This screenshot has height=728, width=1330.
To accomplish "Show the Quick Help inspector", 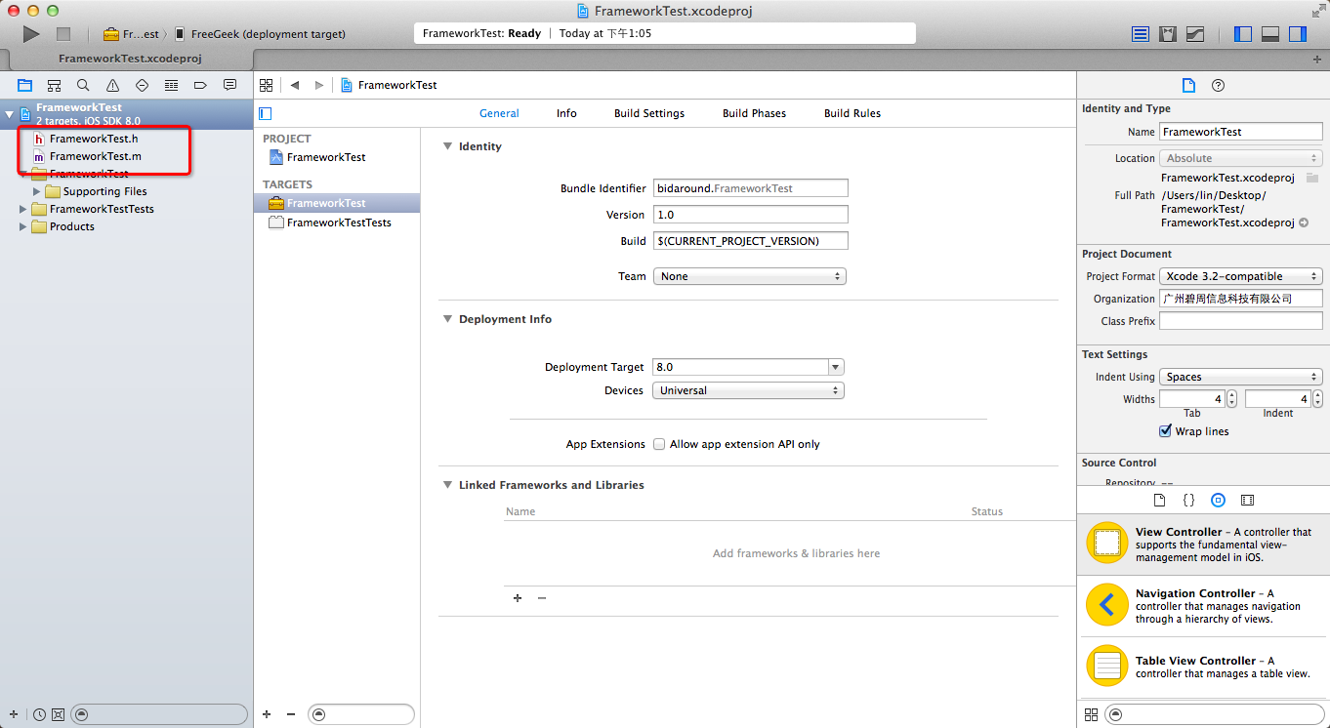I will click(x=1218, y=85).
